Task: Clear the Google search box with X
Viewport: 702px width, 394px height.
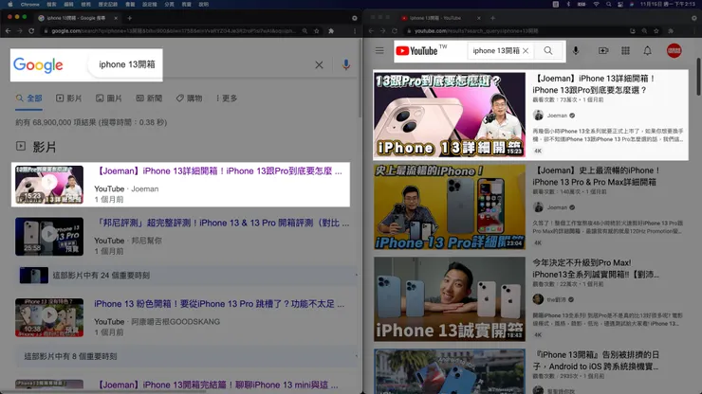Action: tap(319, 64)
